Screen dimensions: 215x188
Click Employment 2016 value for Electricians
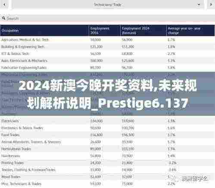pos(97,121)
